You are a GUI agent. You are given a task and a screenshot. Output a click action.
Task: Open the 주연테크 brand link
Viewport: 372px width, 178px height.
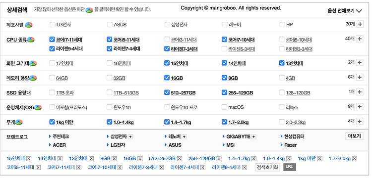[61, 136]
